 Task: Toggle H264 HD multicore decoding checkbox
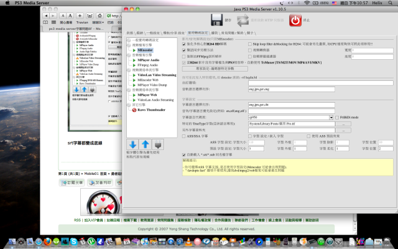pos(184,44)
